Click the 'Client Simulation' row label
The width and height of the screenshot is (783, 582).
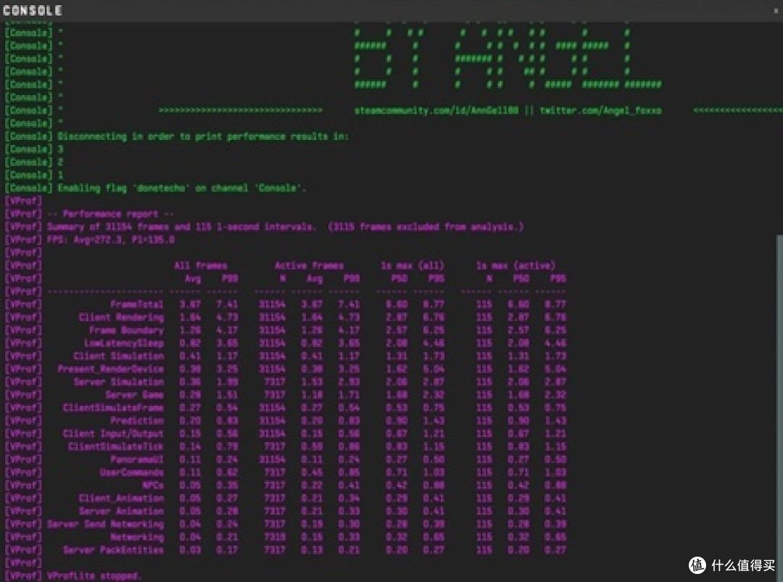coord(118,357)
